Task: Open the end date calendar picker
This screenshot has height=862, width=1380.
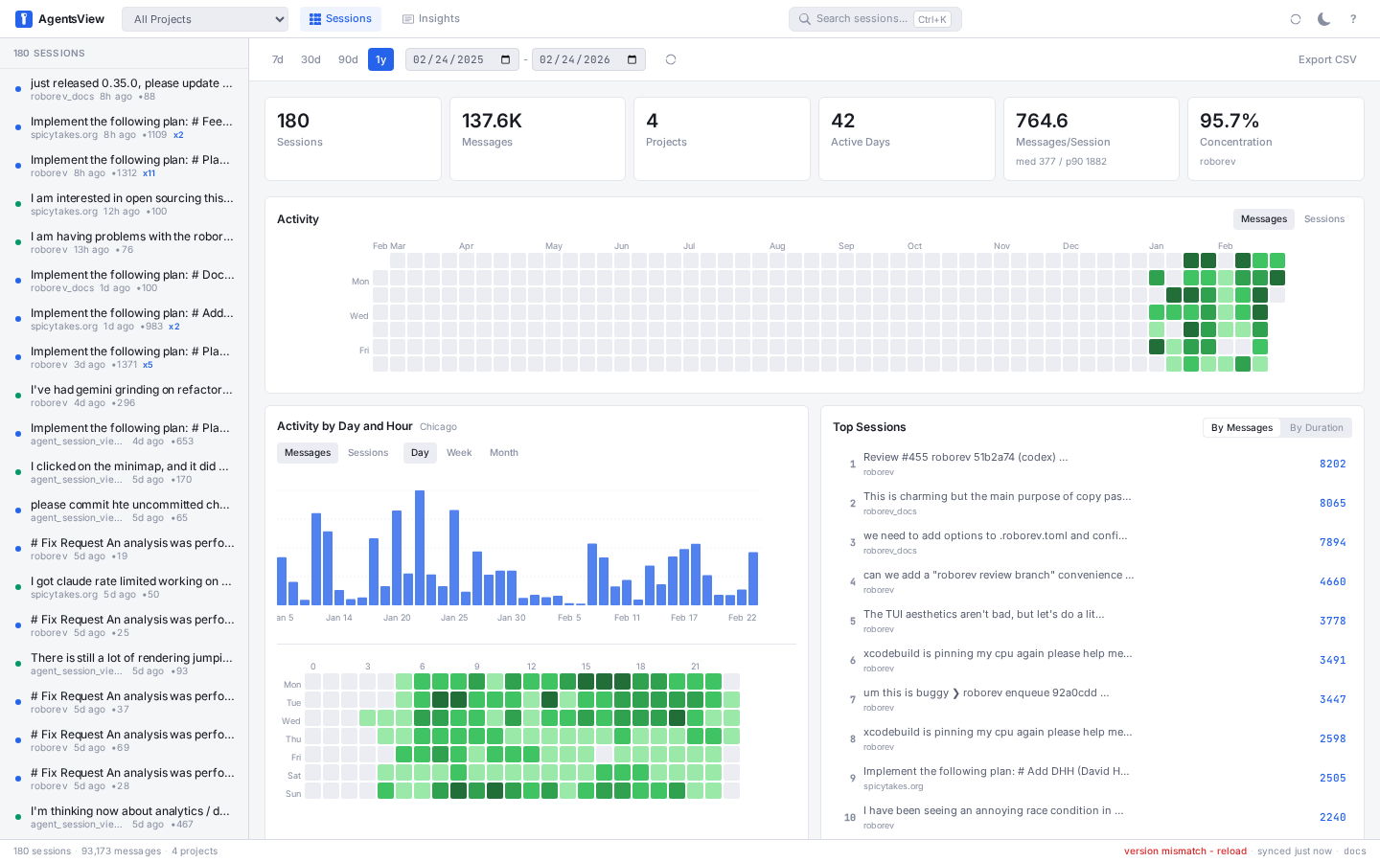Action: point(632,58)
